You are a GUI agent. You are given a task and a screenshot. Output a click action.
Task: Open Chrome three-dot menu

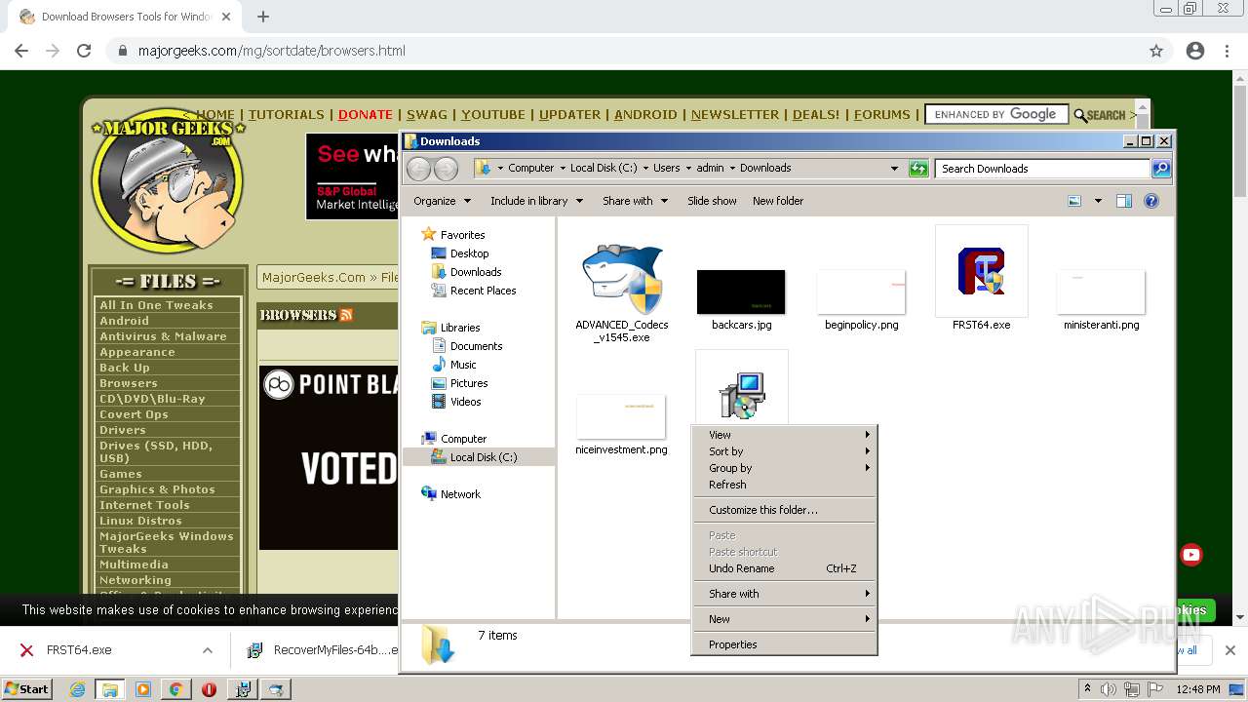[1228, 51]
